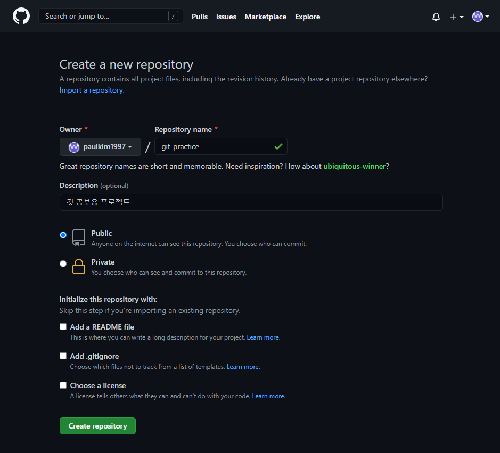
Task: Click the private repository lock icon
Action: (79, 266)
